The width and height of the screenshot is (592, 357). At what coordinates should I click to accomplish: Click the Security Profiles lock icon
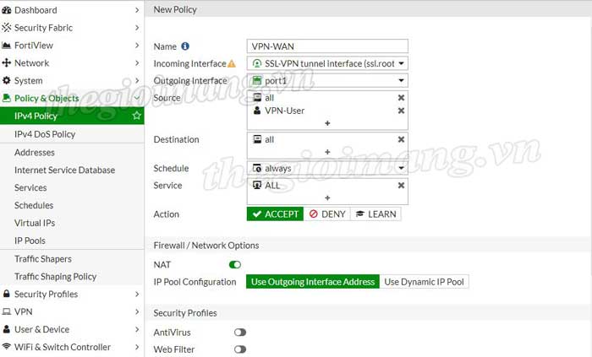[x=7, y=294]
